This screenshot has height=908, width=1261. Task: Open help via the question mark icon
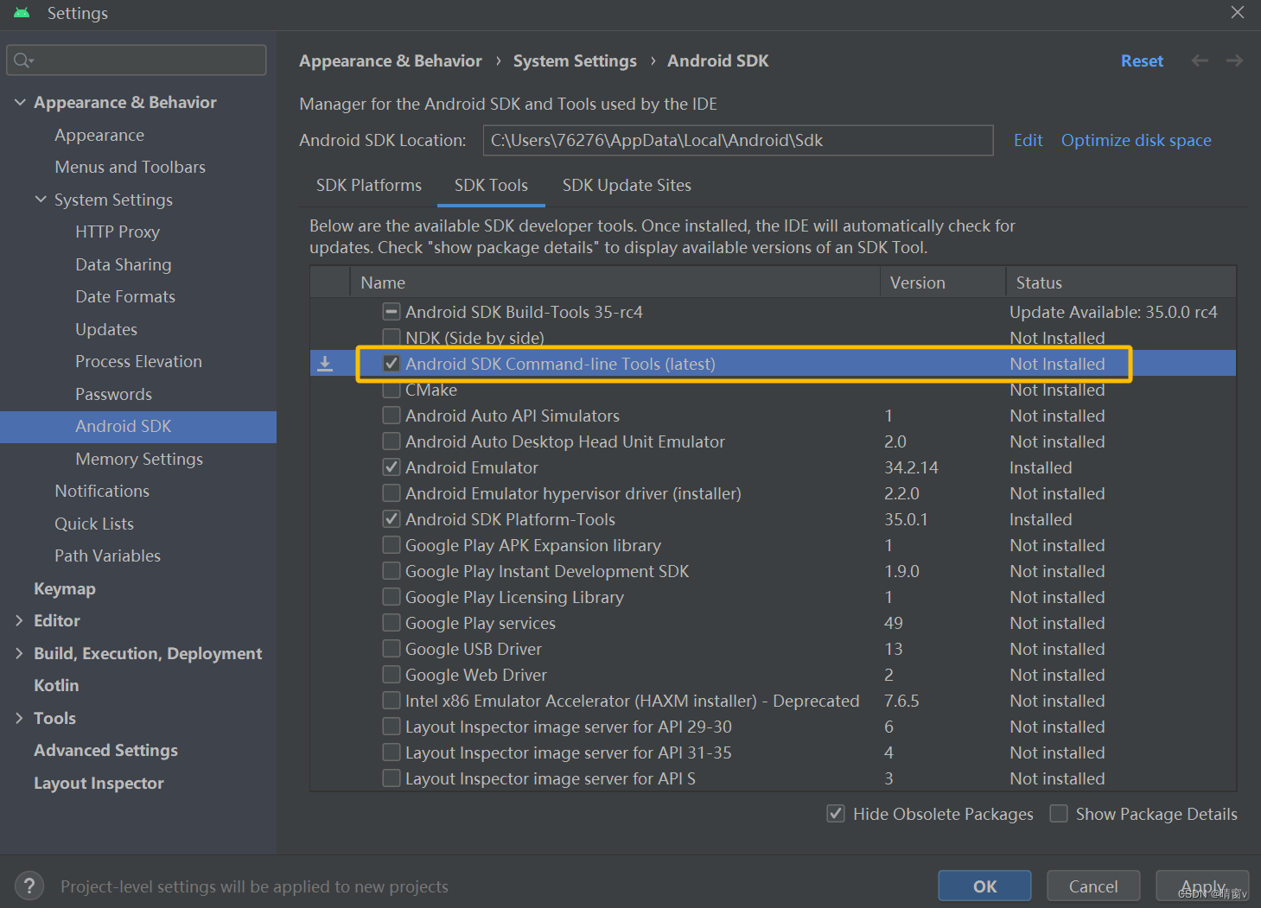(29, 886)
